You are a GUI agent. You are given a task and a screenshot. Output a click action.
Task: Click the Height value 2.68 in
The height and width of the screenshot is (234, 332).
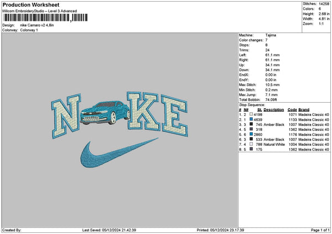[x=324, y=14]
